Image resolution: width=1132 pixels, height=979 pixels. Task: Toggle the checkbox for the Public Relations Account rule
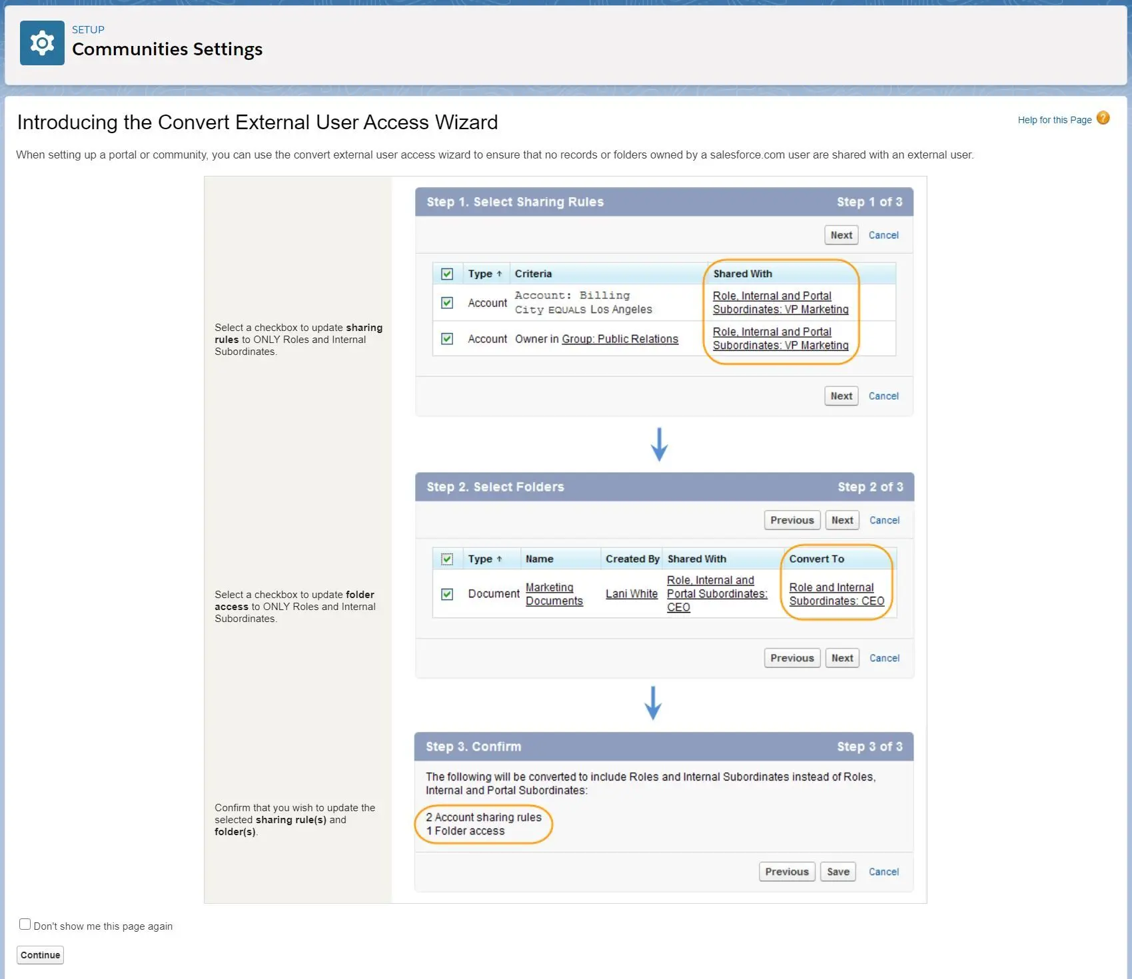click(447, 338)
